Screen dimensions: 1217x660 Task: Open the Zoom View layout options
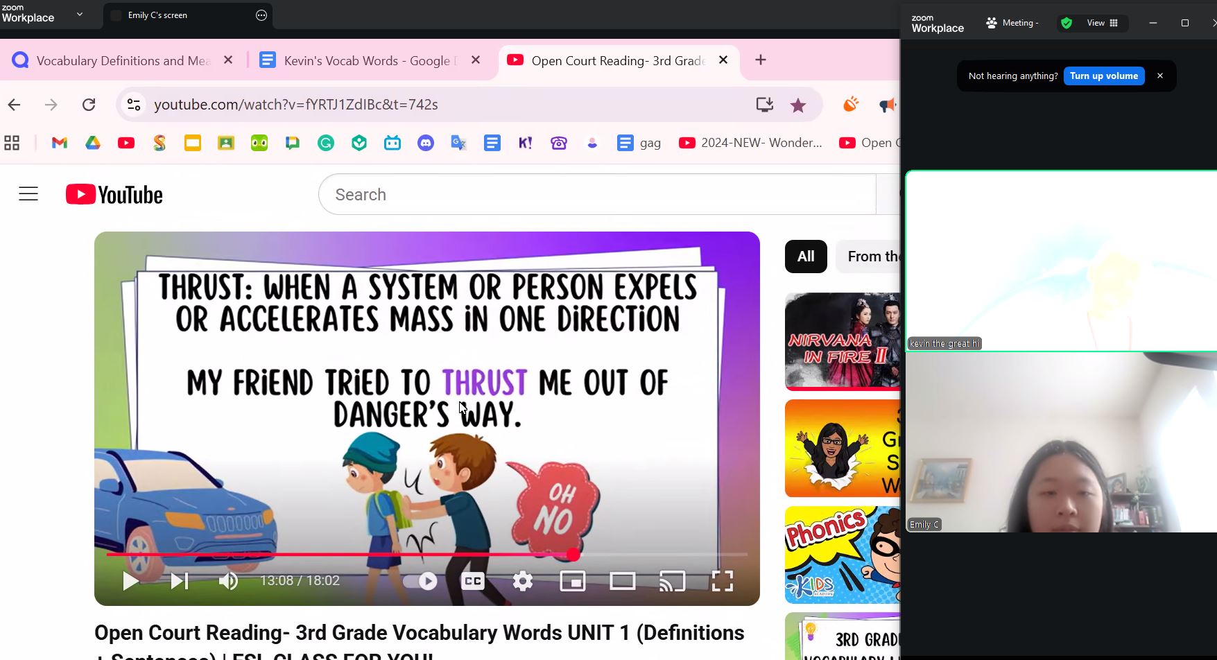click(1101, 23)
